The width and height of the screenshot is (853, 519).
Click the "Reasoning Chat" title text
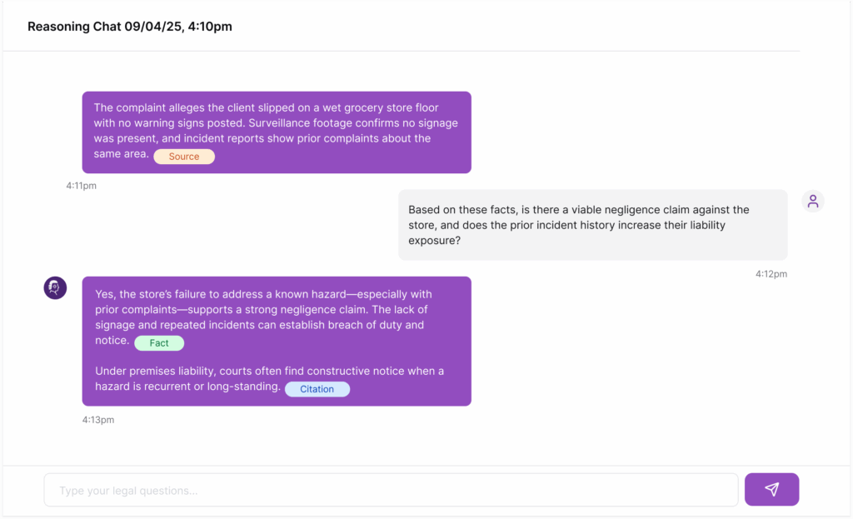74,27
